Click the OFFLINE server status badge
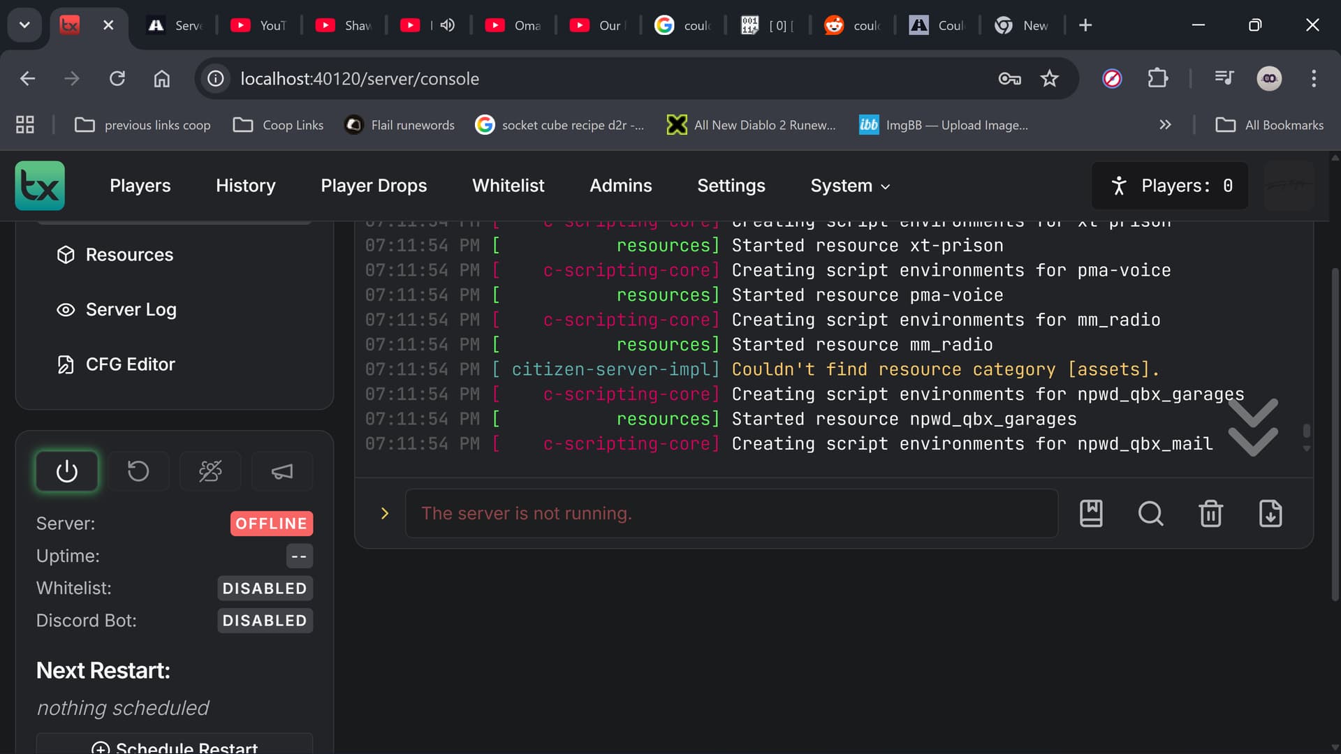The width and height of the screenshot is (1341, 754). coord(271,523)
